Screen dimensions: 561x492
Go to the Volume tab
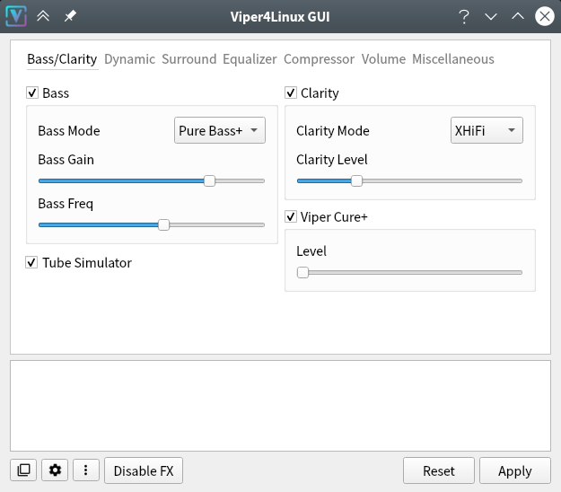click(x=383, y=59)
